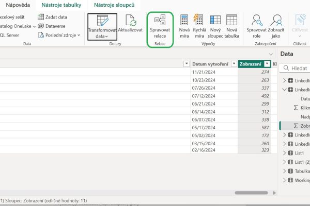Select the Nadp field in Data pane
Screen dimensions: 310x206
[305, 117]
